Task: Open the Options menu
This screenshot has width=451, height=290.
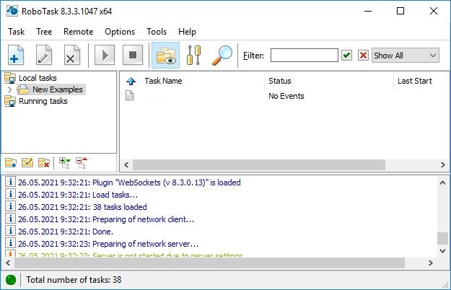Action: pyautogui.click(x=120, y=32)
